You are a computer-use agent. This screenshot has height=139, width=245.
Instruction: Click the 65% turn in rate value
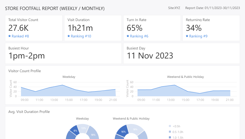(135, 28)
